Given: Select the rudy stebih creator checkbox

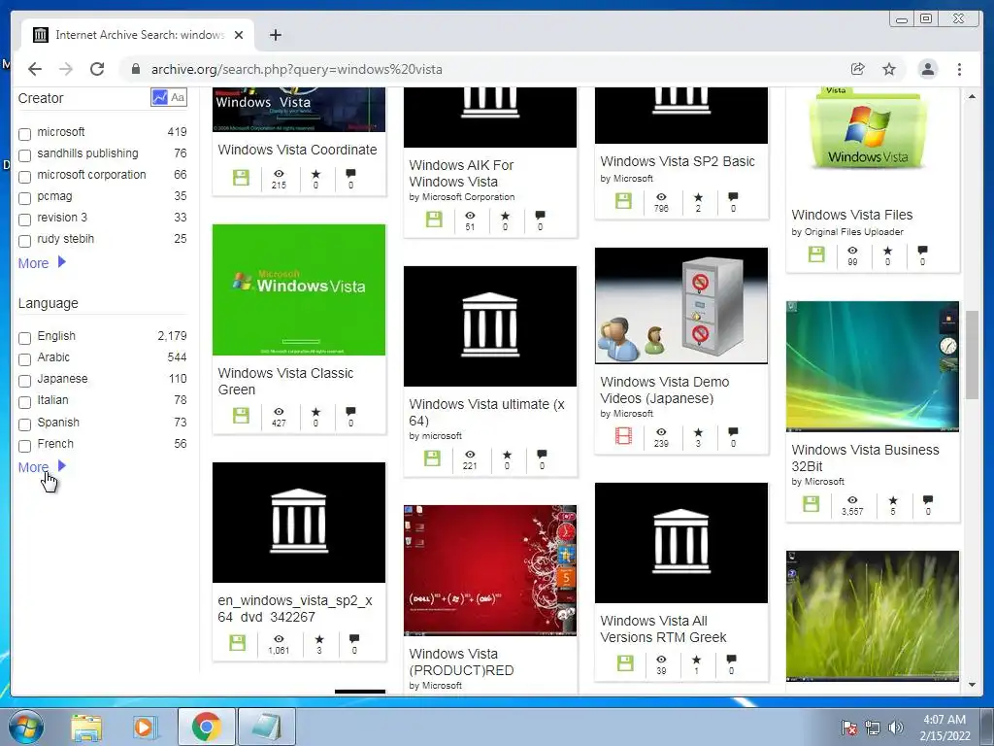Looking at the screenshot, I should [x=24, y=241].
